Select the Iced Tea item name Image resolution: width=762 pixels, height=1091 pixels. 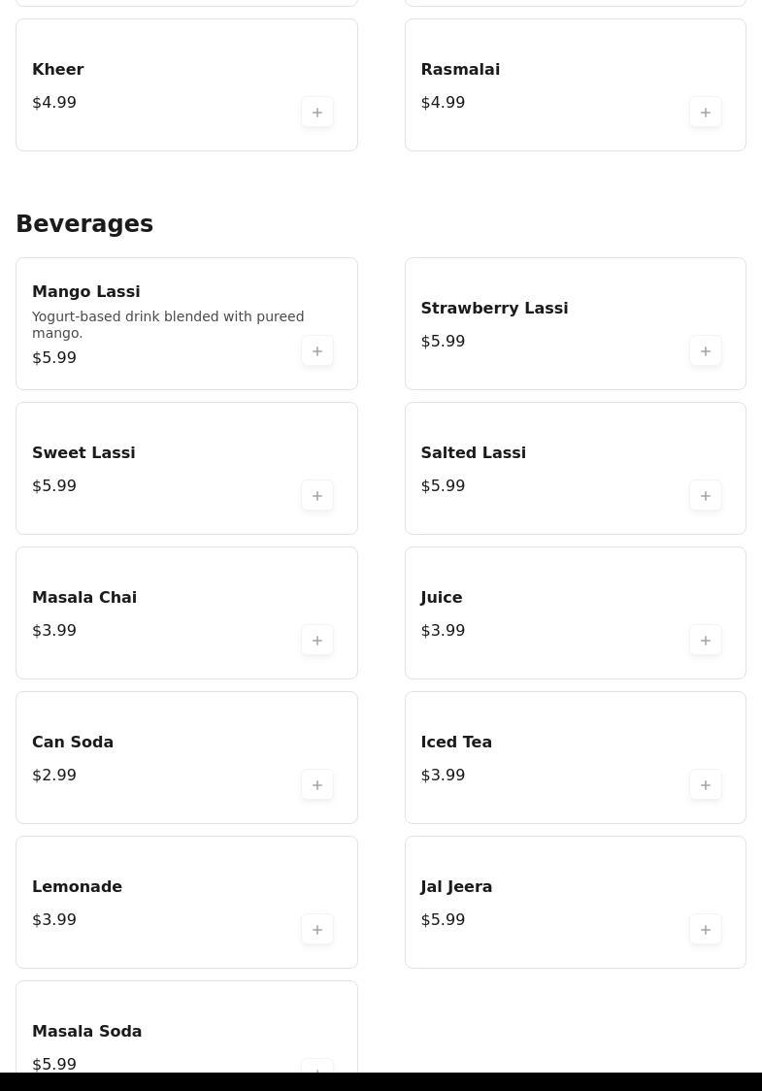click(456, 742)
